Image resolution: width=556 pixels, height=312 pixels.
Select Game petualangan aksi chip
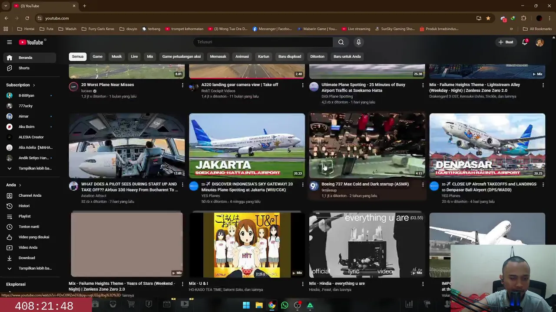pos(182,56)
